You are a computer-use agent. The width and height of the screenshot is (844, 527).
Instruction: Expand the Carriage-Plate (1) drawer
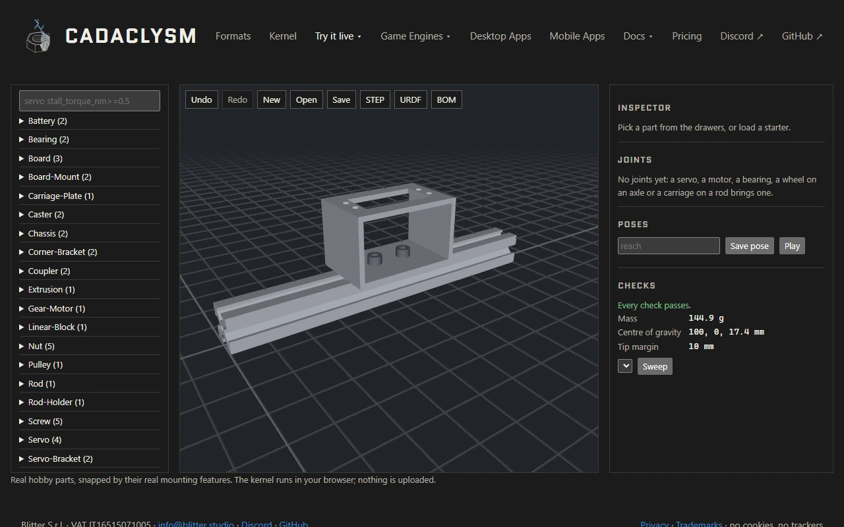point(90,196)
